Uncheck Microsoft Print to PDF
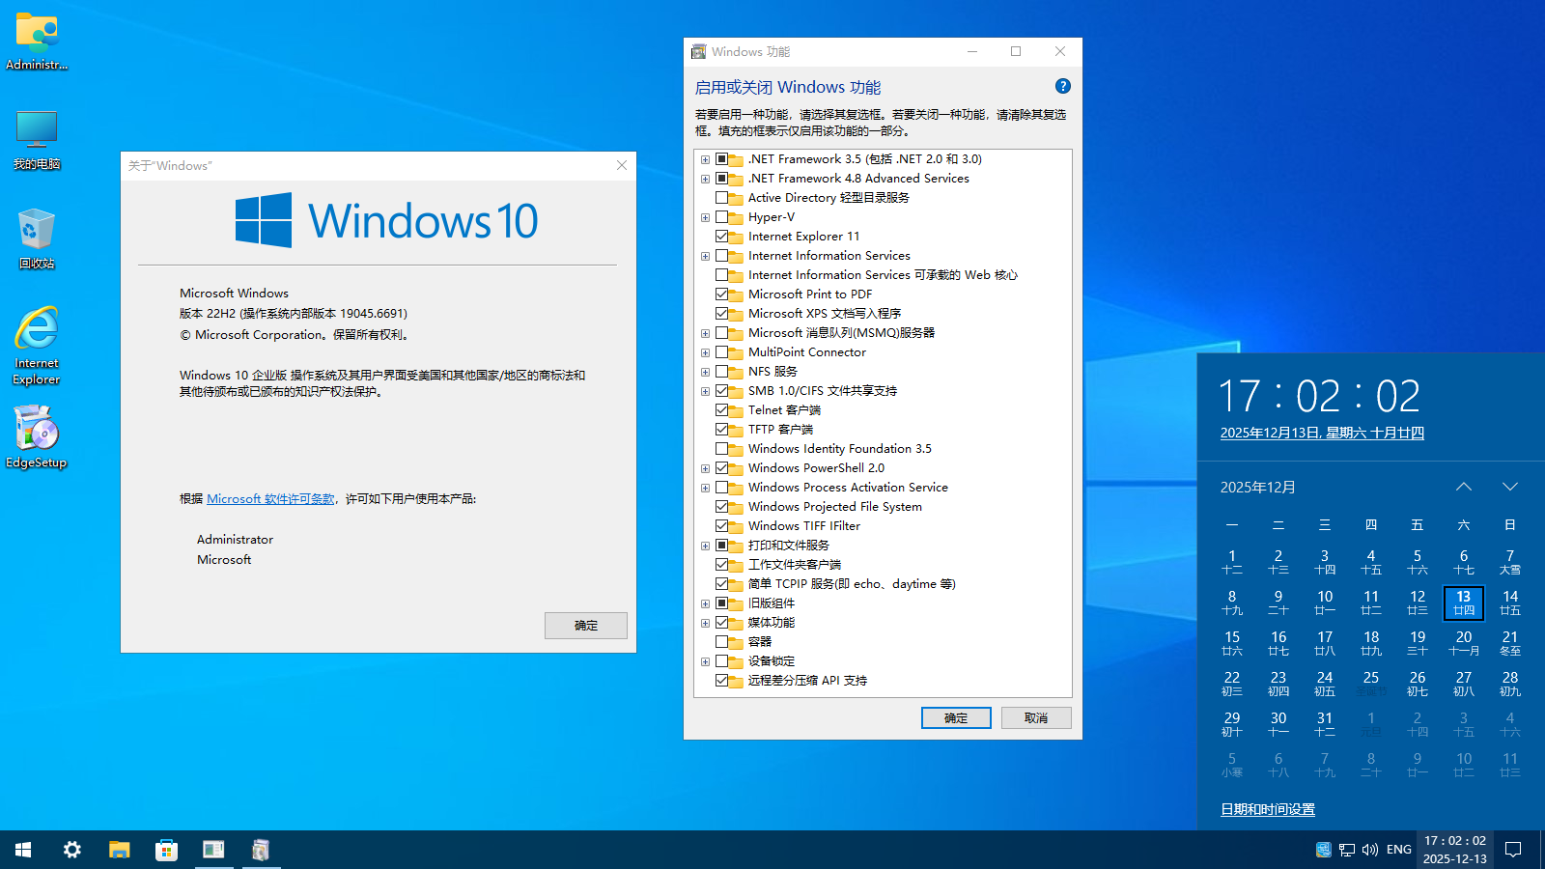1545x869 pixels. tap(721, 294)
